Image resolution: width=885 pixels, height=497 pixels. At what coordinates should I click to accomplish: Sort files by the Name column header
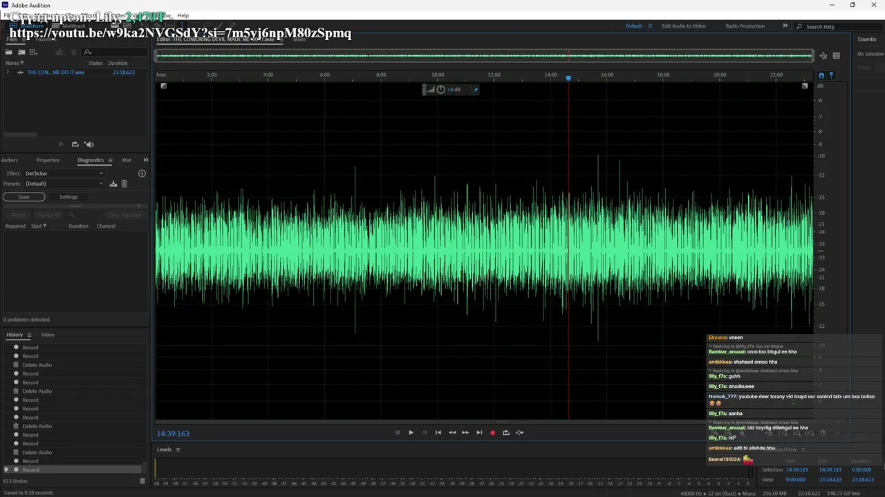(x=15, y=63)
